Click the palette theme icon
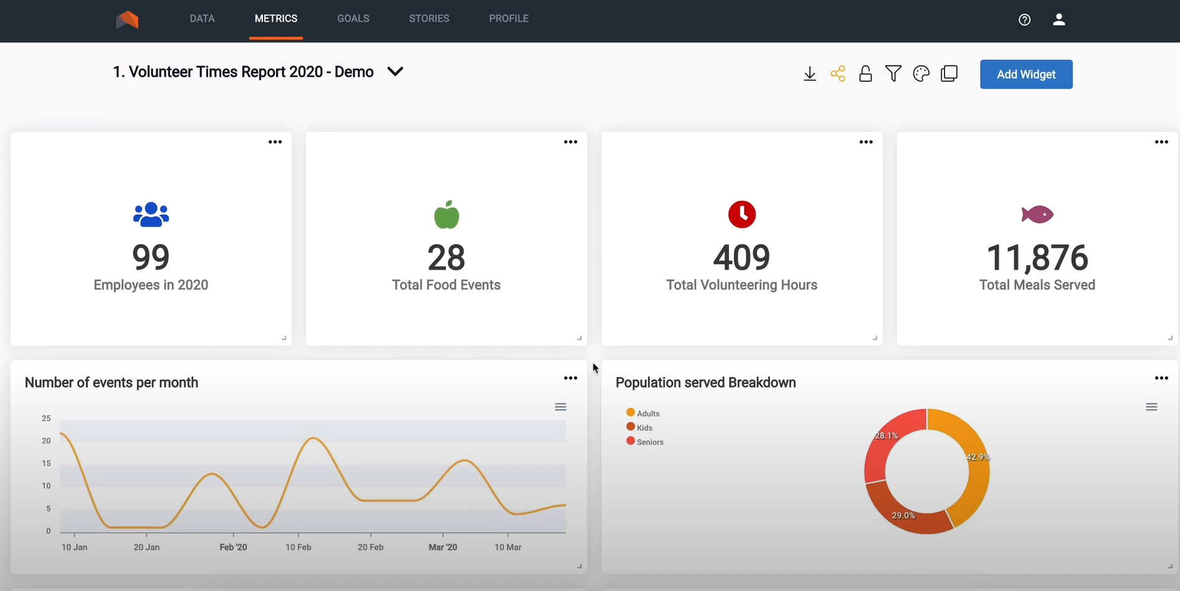The width and height of the screenshot is (1180, 591). tap(921, 74)
